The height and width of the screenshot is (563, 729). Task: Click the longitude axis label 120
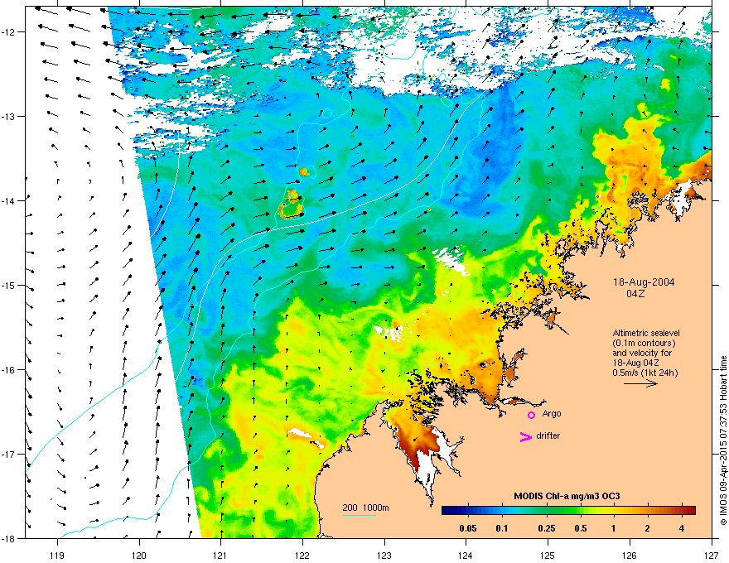tap(139, 555)
